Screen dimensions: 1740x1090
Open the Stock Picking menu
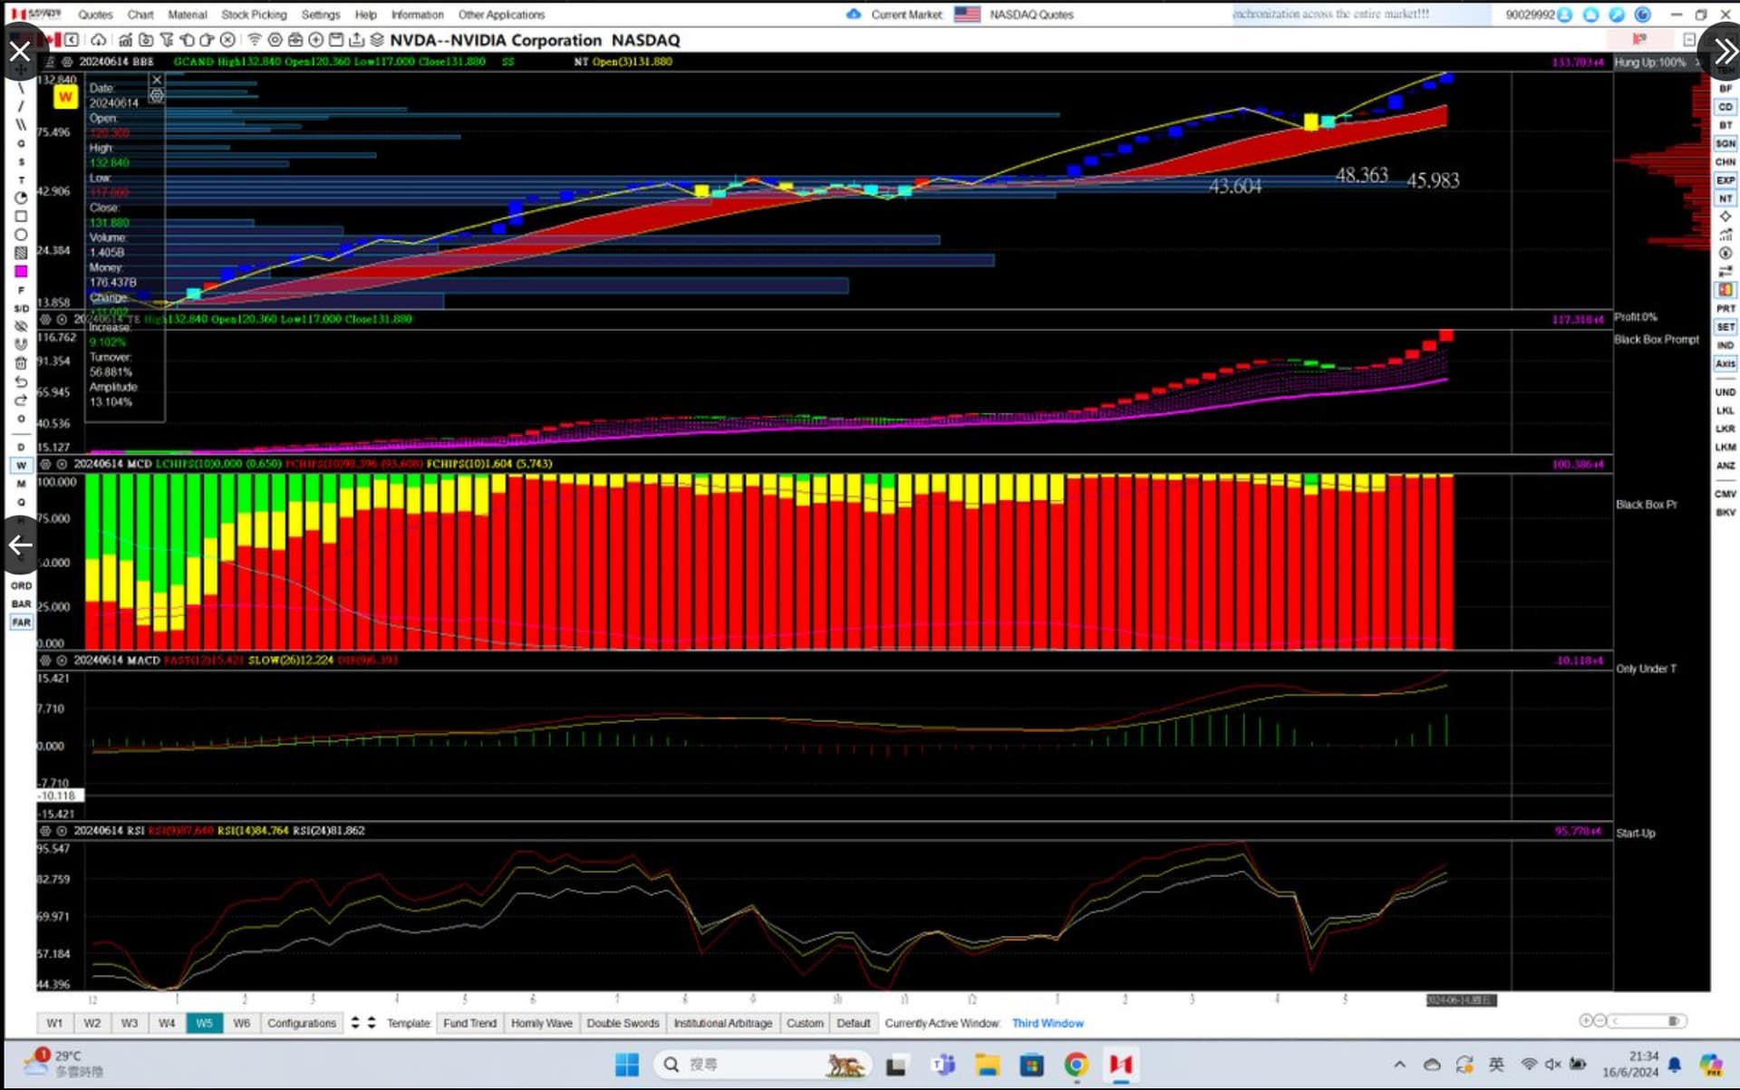pos(254,14)
